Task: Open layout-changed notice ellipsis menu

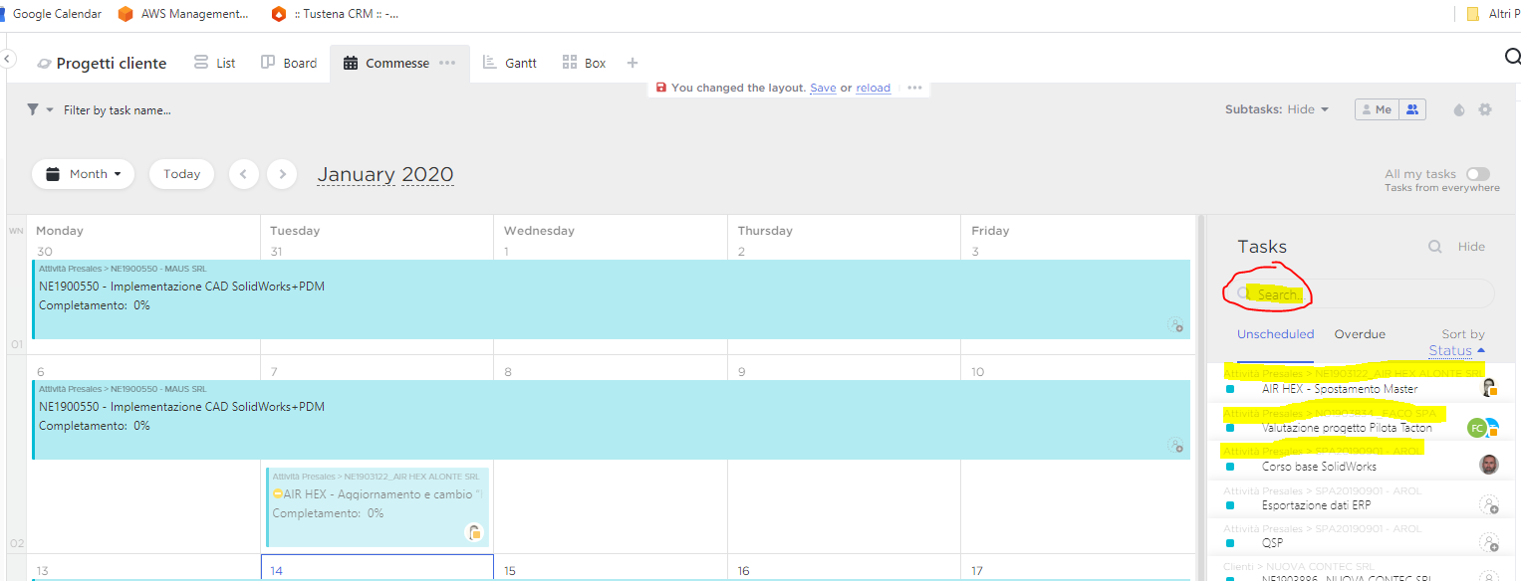Action: tap(914, 88)
